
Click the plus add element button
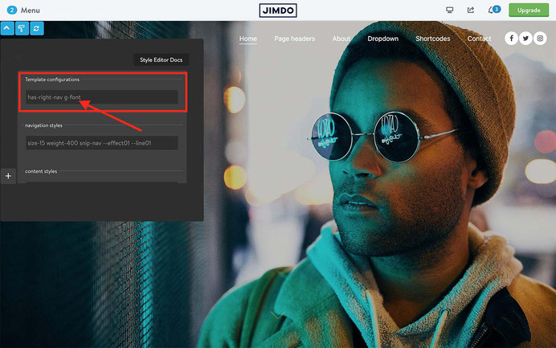click(8, 176)
